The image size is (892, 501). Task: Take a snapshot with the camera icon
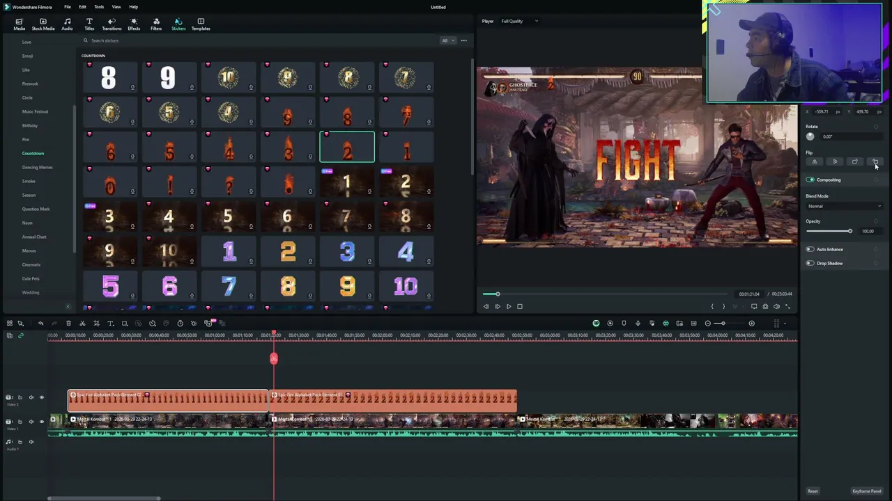pos(765,306)
